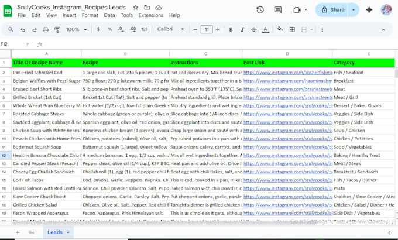Image resolution: width=398 pixels, height=240 pixels.
Task: Open the Help menu
Action: click(174, 15)
